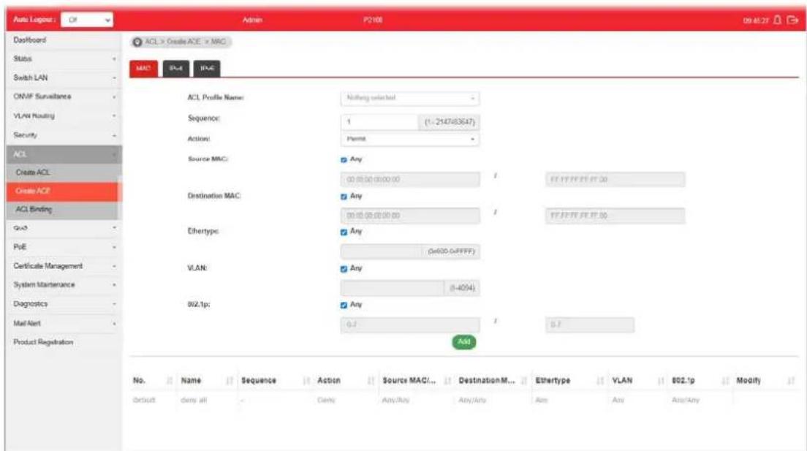Expand the Status menu
The image size is (807, 451).
pos(64,58)
